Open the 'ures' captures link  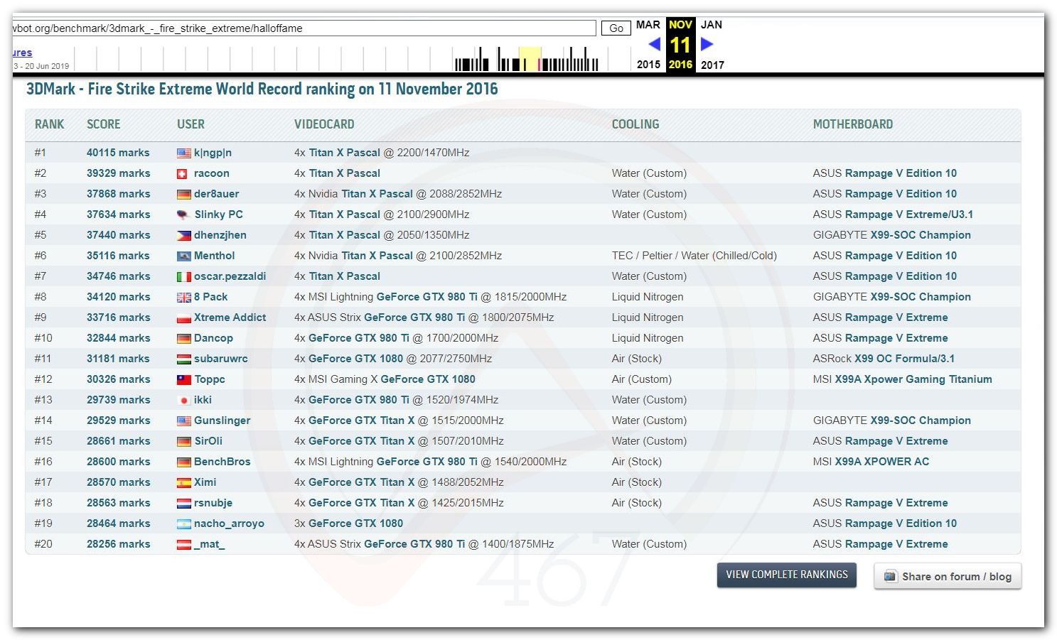22,53
